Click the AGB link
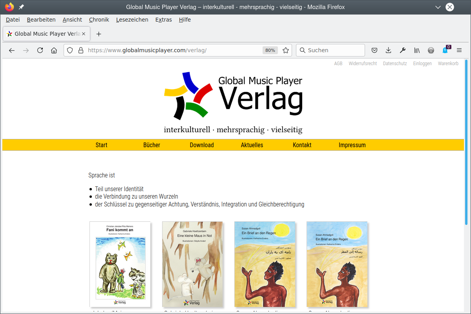 (338, 64)
